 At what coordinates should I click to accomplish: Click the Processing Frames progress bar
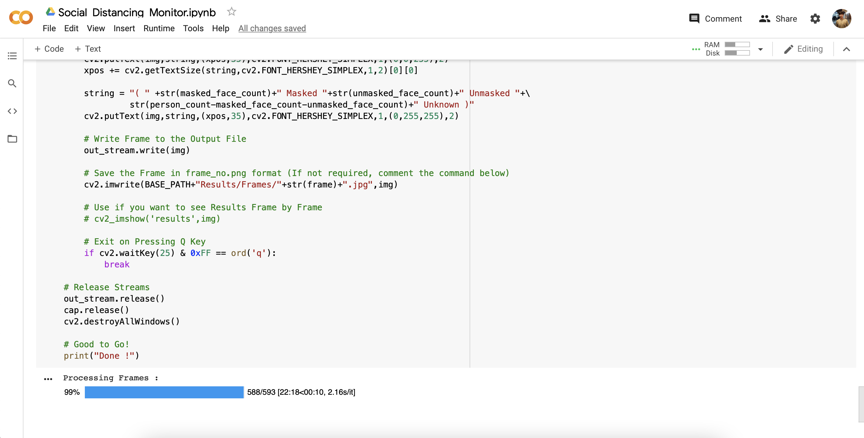[164, 392]
